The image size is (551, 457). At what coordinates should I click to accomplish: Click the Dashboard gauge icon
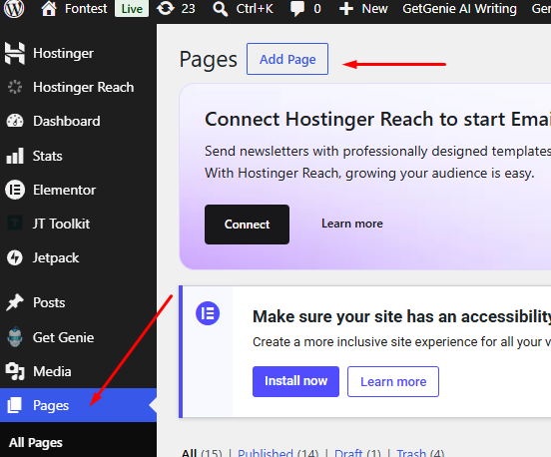15,121
